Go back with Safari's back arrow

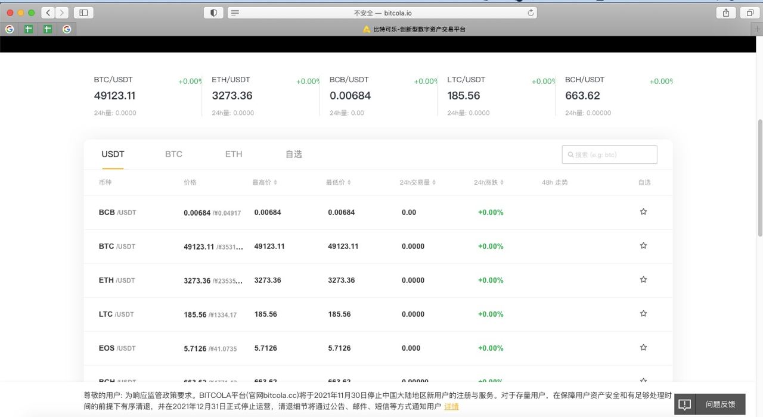click(48, 13)
